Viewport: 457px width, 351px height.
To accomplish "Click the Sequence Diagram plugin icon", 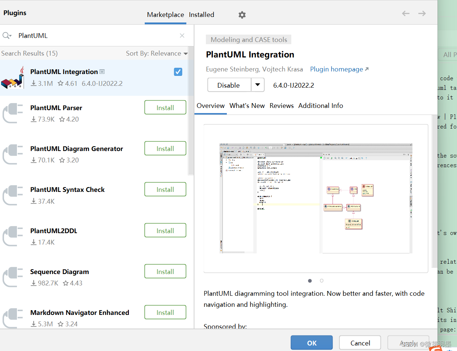I will click(x=13, y=277).
